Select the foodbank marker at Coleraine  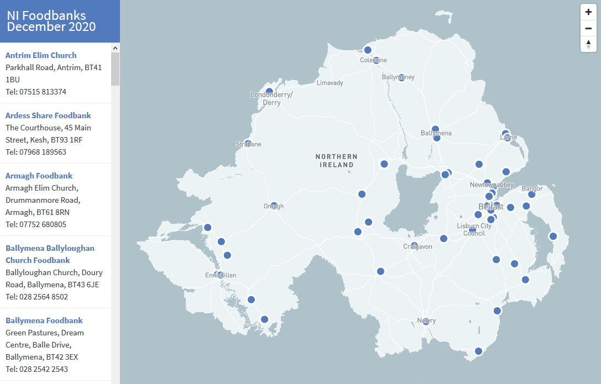click(x=377, y=60)
